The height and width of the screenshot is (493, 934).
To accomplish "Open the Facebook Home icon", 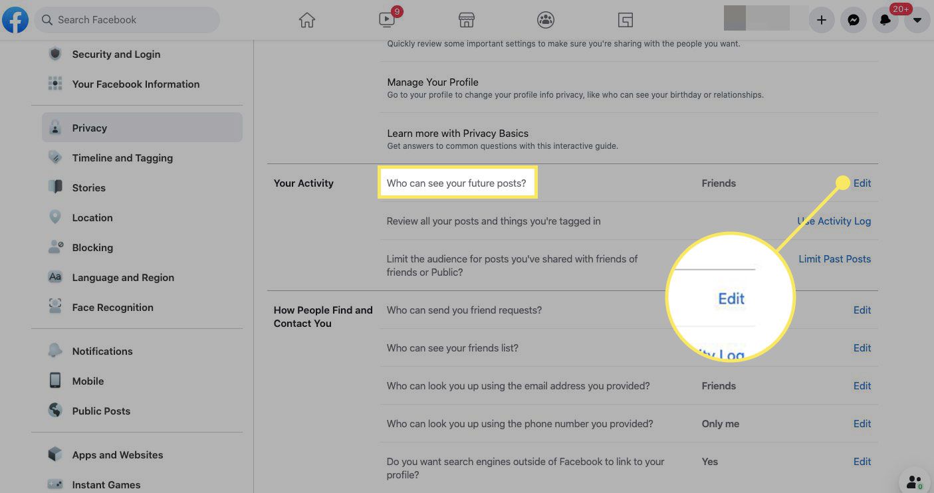I will click(x=306, y=20).
